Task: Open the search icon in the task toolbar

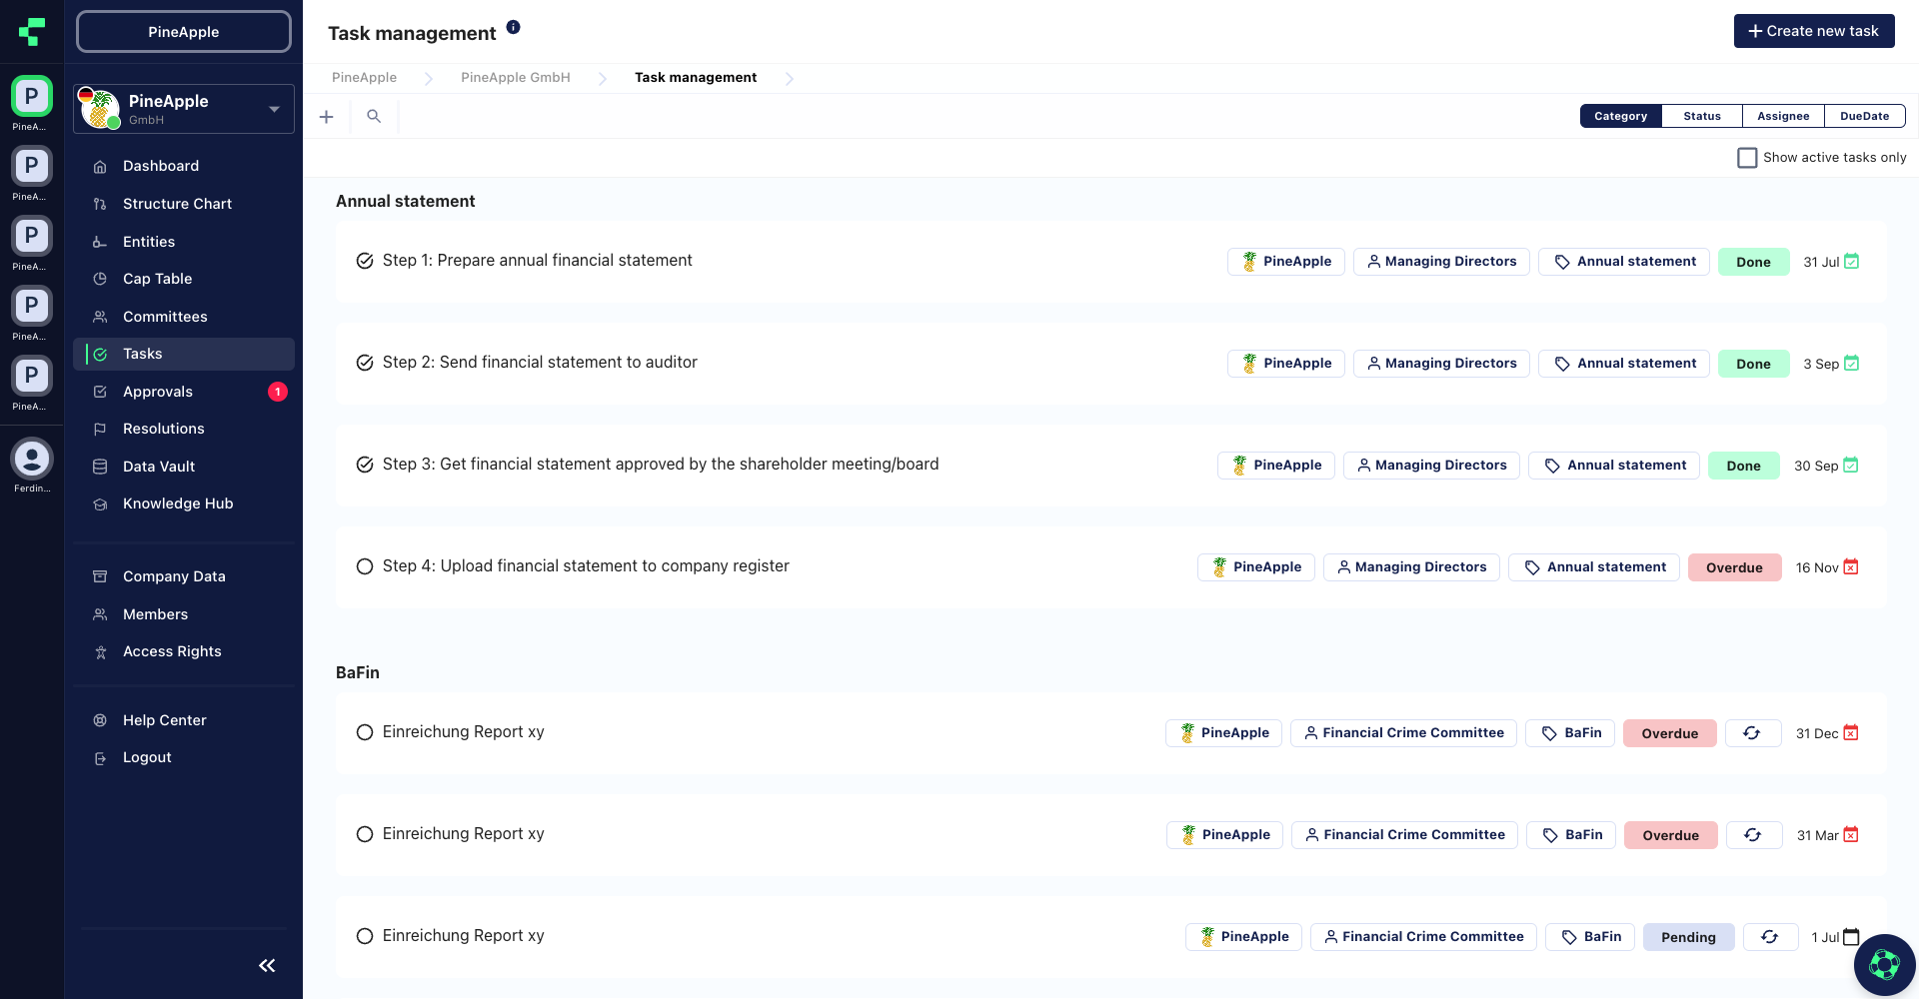Action: tap(373, 116)
